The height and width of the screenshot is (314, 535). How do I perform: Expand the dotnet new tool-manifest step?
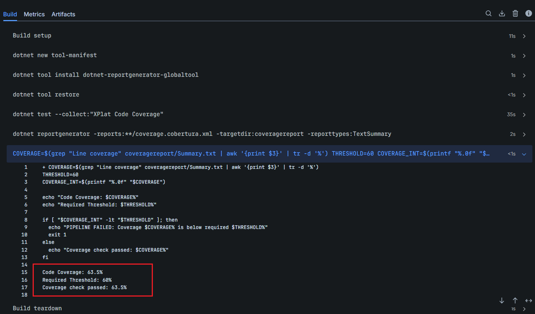click(x=524, y=55)
